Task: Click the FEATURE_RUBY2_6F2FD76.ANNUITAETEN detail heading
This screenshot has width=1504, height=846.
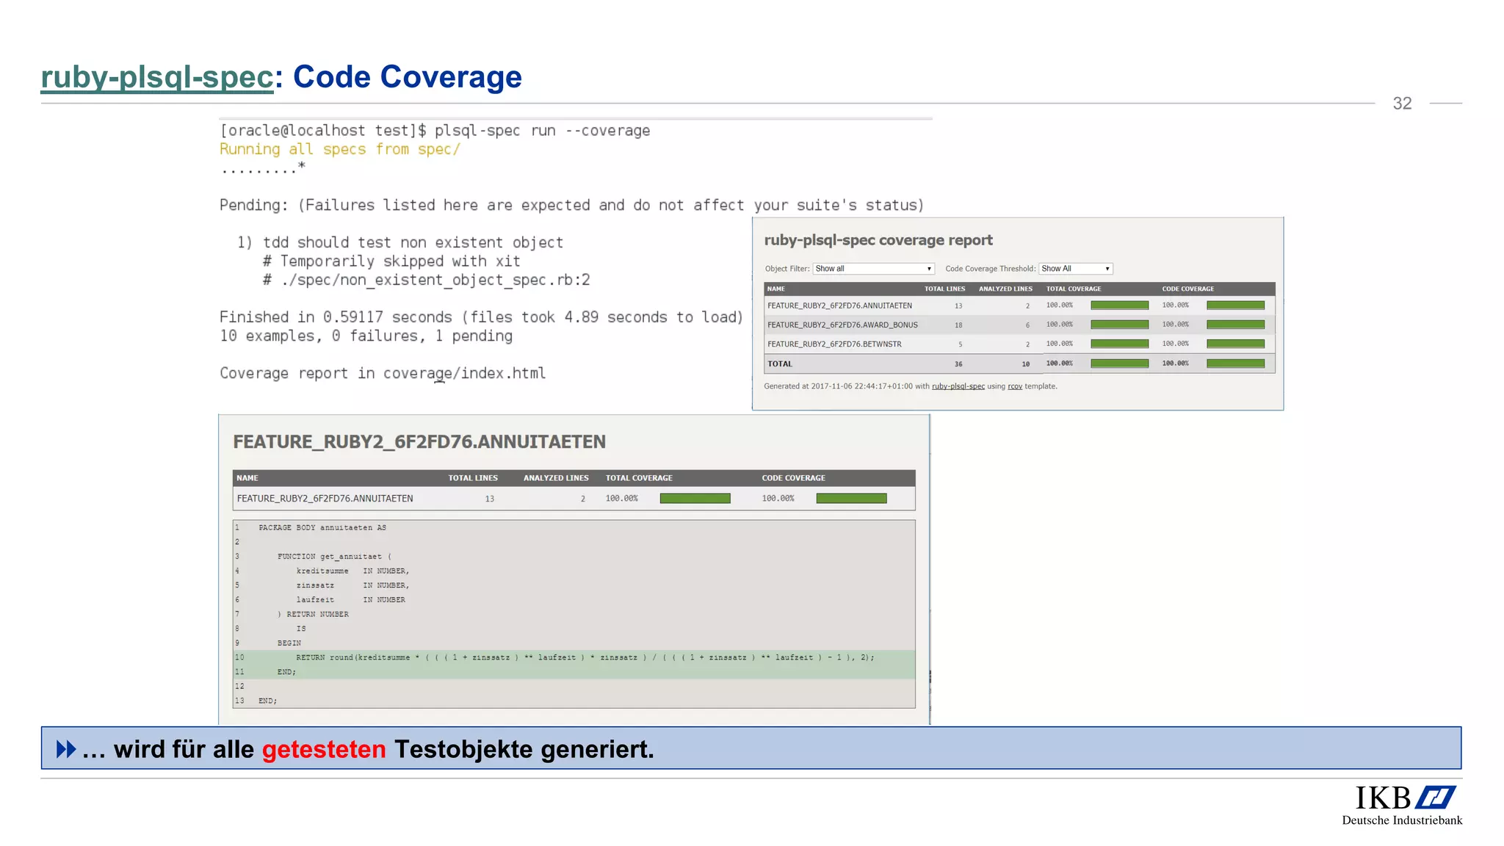Action: pos(419,442)
